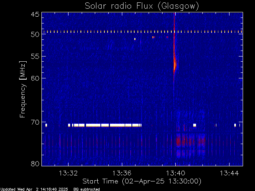Select the 50 MHz axis tick label

(35, 34)
